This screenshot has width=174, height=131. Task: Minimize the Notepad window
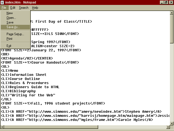(x=162, y=2)
